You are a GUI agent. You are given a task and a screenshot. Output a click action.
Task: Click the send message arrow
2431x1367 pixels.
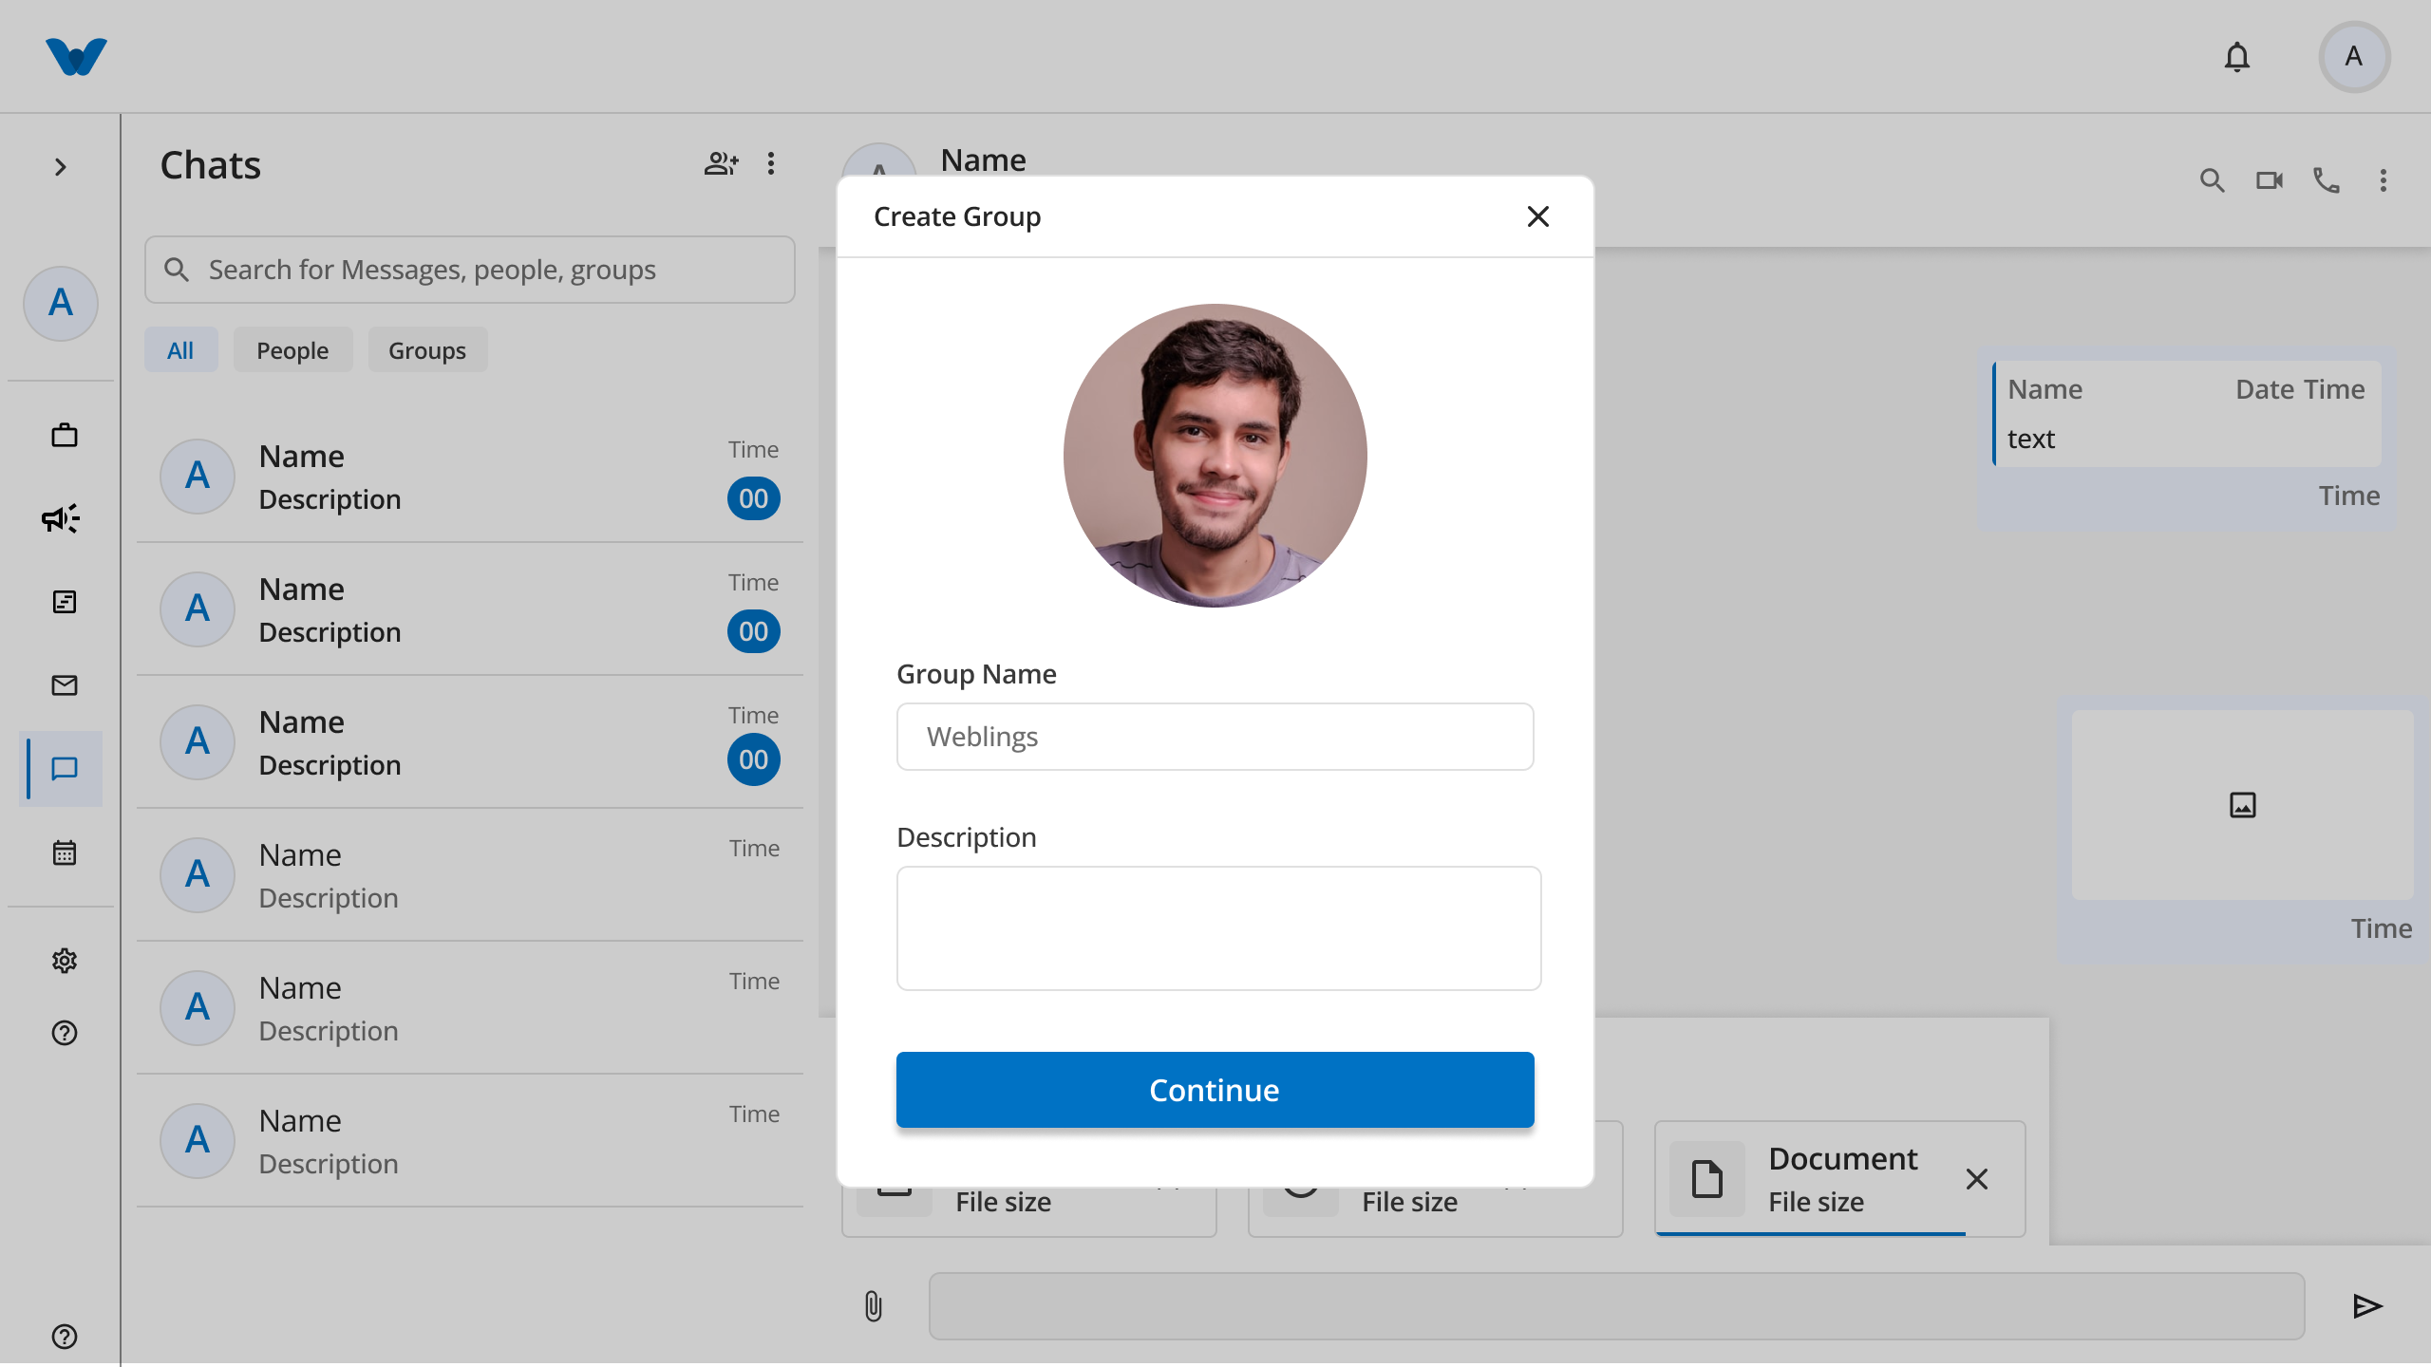point(2367,1306)
